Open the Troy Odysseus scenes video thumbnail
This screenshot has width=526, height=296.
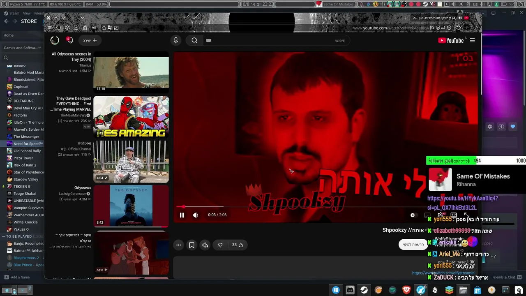(131, 72)
